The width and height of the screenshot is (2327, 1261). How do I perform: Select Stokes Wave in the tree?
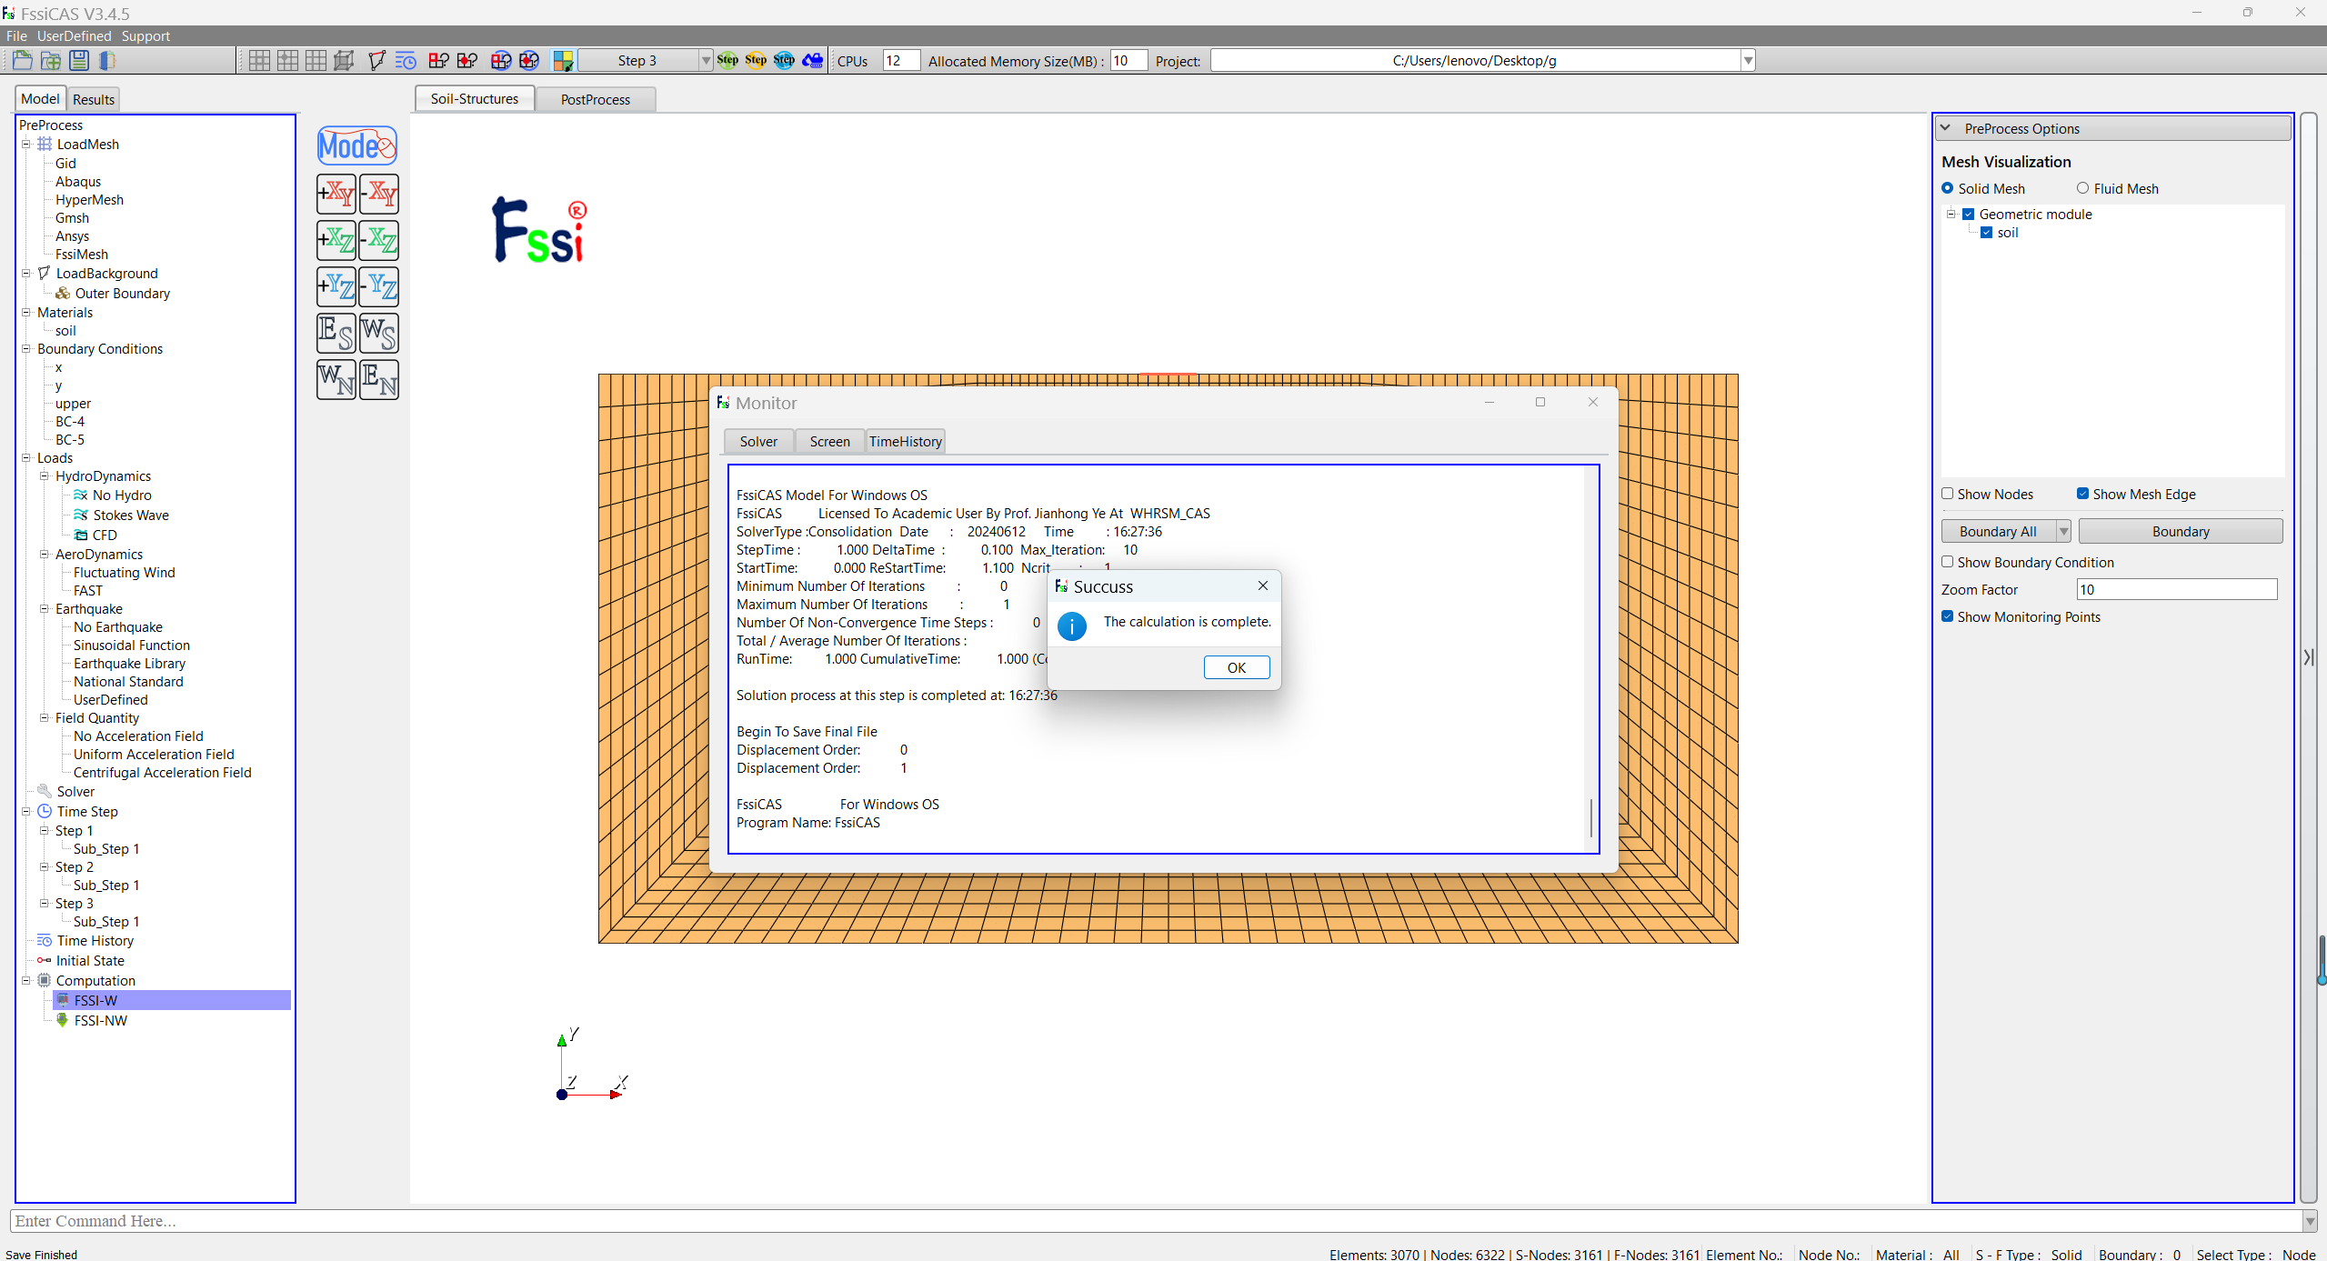[x=131, y=515]
